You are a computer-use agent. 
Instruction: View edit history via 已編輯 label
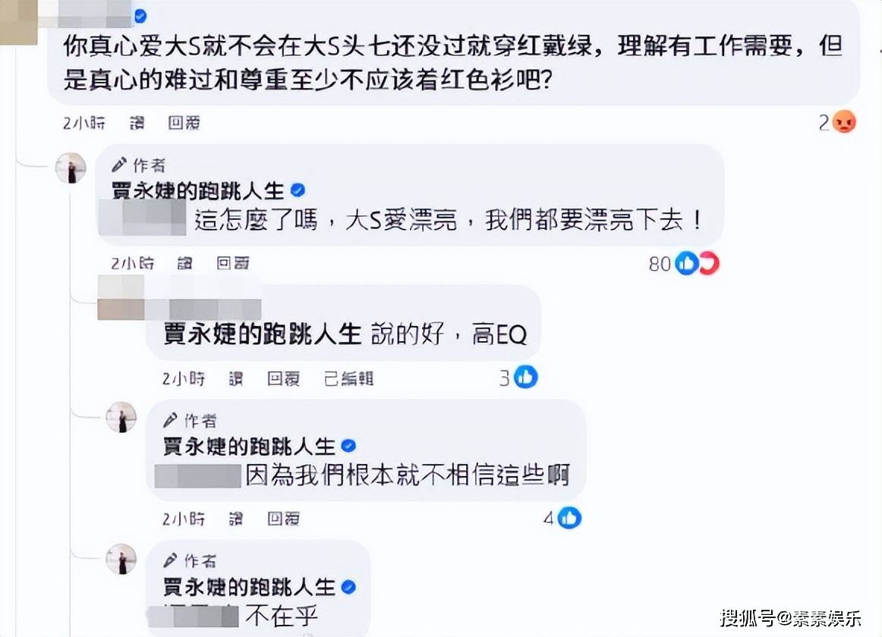[348, 378]
